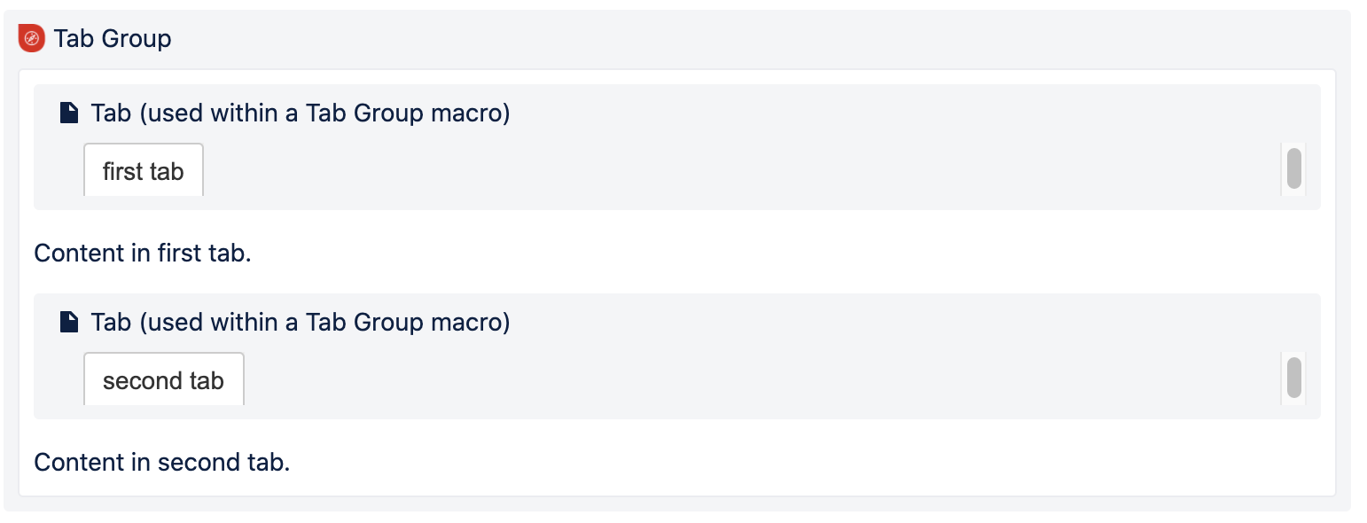
Task: Select the second tab name input field
Action: click(163, 379)
